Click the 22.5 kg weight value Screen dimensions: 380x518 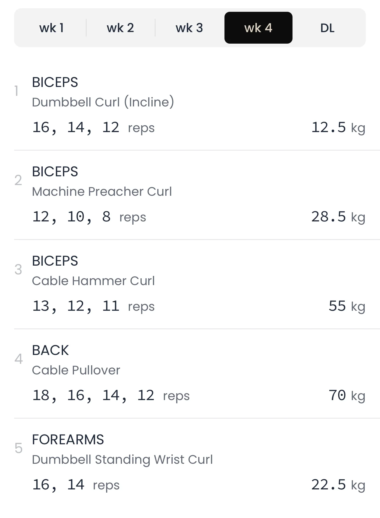pyautogui.click(x=338, y=485)
